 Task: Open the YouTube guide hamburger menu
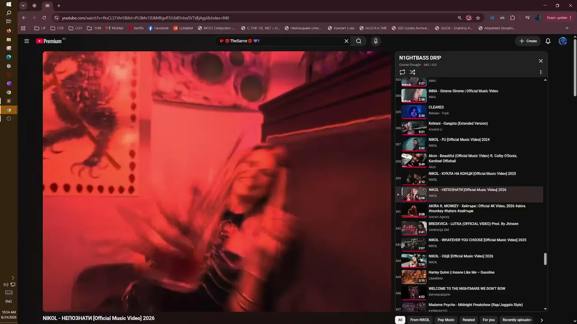tap(27, 41)
